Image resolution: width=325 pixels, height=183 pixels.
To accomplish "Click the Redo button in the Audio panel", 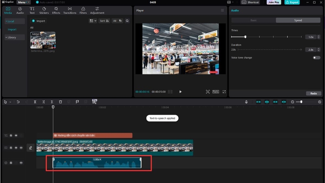I will (x=313, y=94).
